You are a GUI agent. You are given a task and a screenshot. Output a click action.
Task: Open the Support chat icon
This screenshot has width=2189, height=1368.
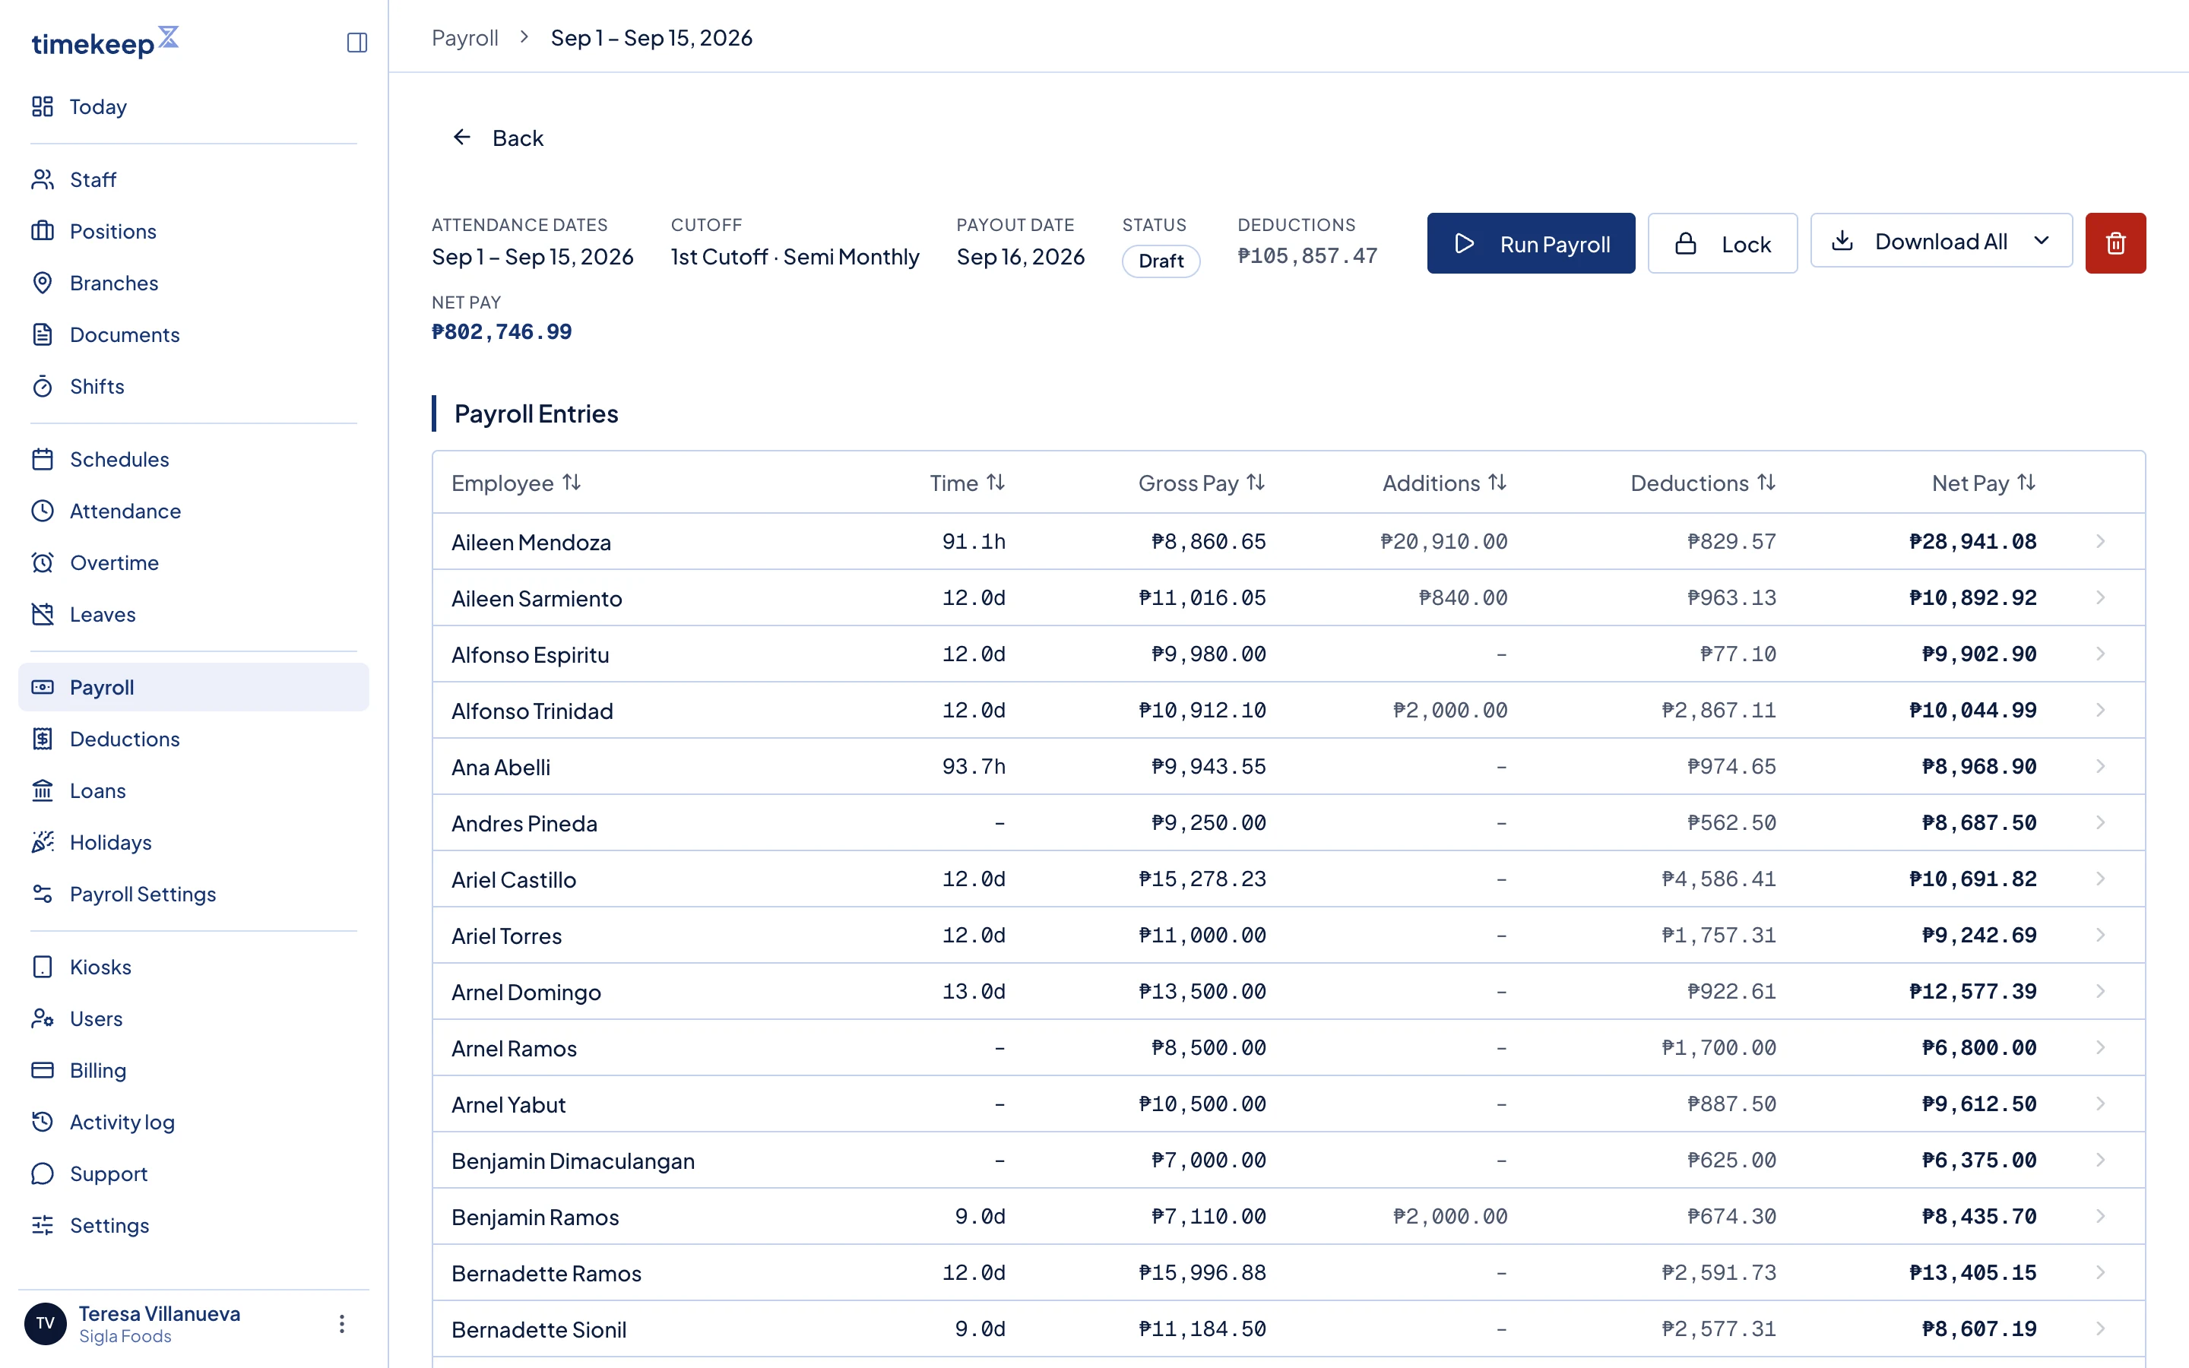(x=43, y=1173)
